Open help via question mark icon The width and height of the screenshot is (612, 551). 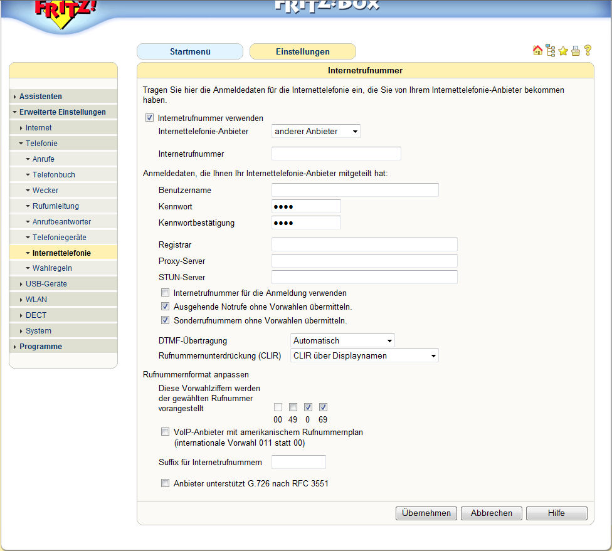pos(588,50)
